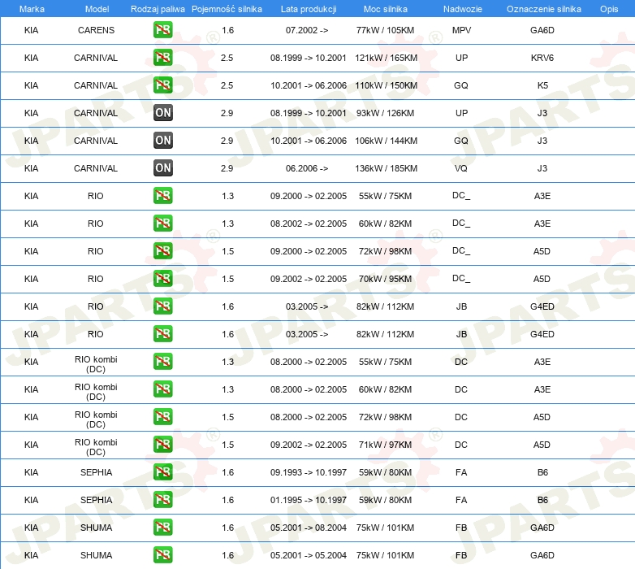
Task: Select the Rodzaj paliwa column header
Action: tap(158, 9)
